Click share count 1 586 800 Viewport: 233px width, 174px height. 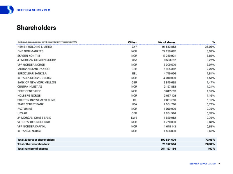[170, 131]
